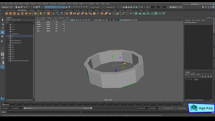
Task: Toggle the four-pane layout icon in toolbox
Action: point(2,58)
